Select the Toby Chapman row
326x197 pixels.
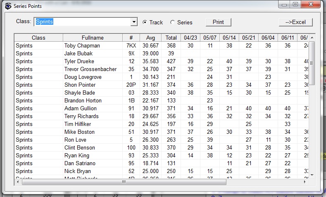click(82, 45)
